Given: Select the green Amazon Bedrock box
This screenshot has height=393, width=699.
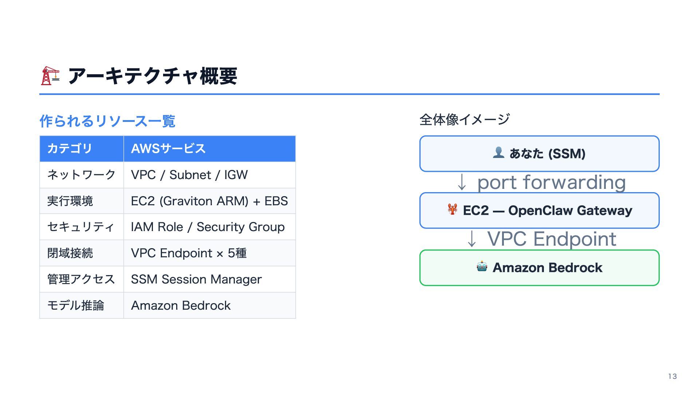Looking at the screenshot, I should [539, 268].
